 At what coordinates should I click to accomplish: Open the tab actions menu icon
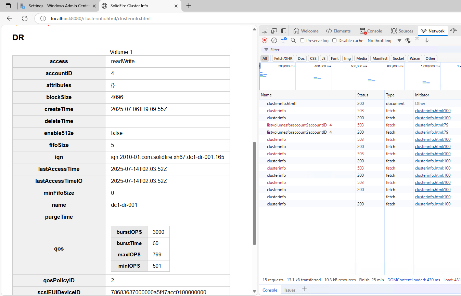pyautogui.click(x=8, y=6)
